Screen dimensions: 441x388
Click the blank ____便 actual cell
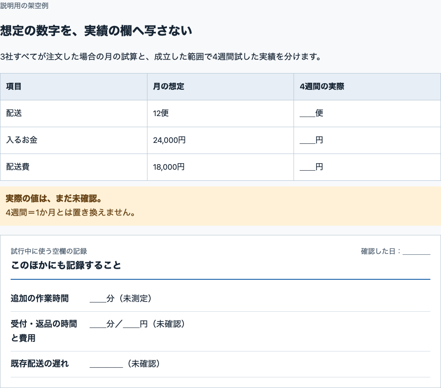pos(367,113)
